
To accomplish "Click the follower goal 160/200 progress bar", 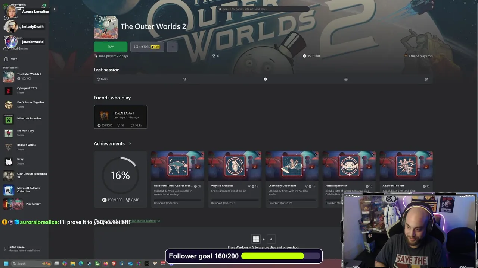I will 281,256.
